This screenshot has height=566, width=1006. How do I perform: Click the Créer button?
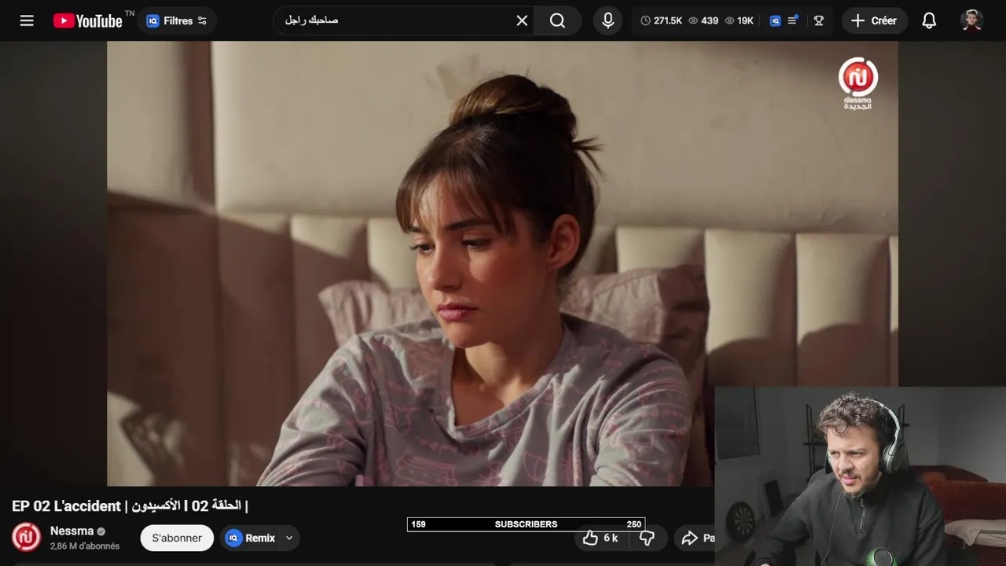(x=875, y=20)
